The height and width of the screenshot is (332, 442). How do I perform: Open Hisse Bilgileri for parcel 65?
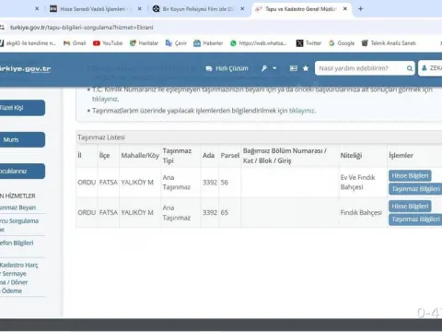pyautogui.click(x=410, y=206)
